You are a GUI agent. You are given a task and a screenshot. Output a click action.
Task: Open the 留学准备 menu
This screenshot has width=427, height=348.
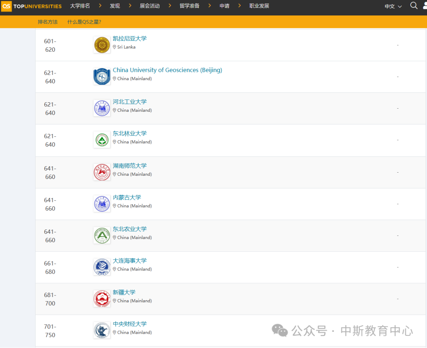pyautogui.click(x=189, y=6)
